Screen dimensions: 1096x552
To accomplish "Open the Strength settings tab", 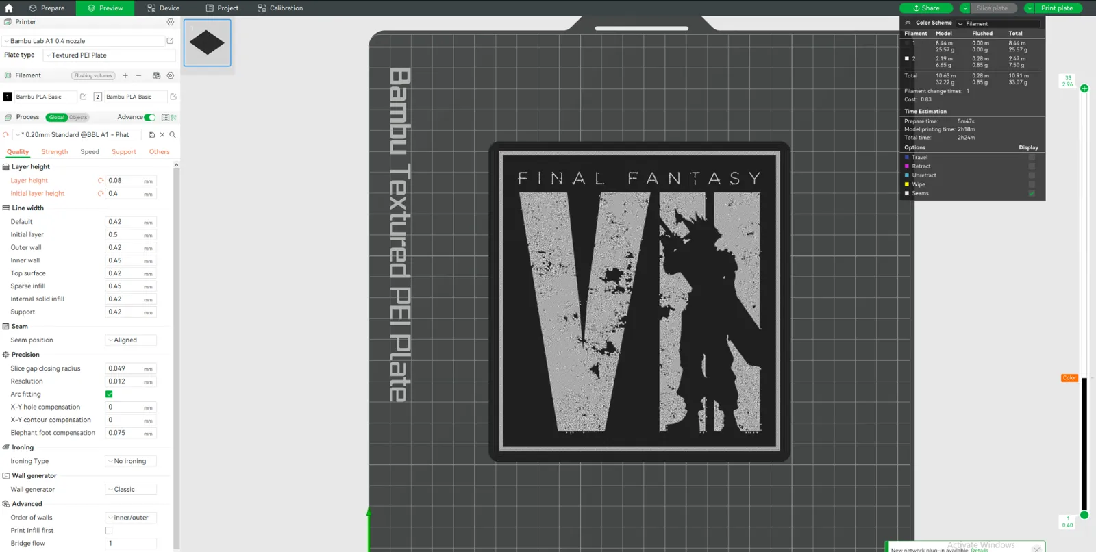I will coord(55,152).
